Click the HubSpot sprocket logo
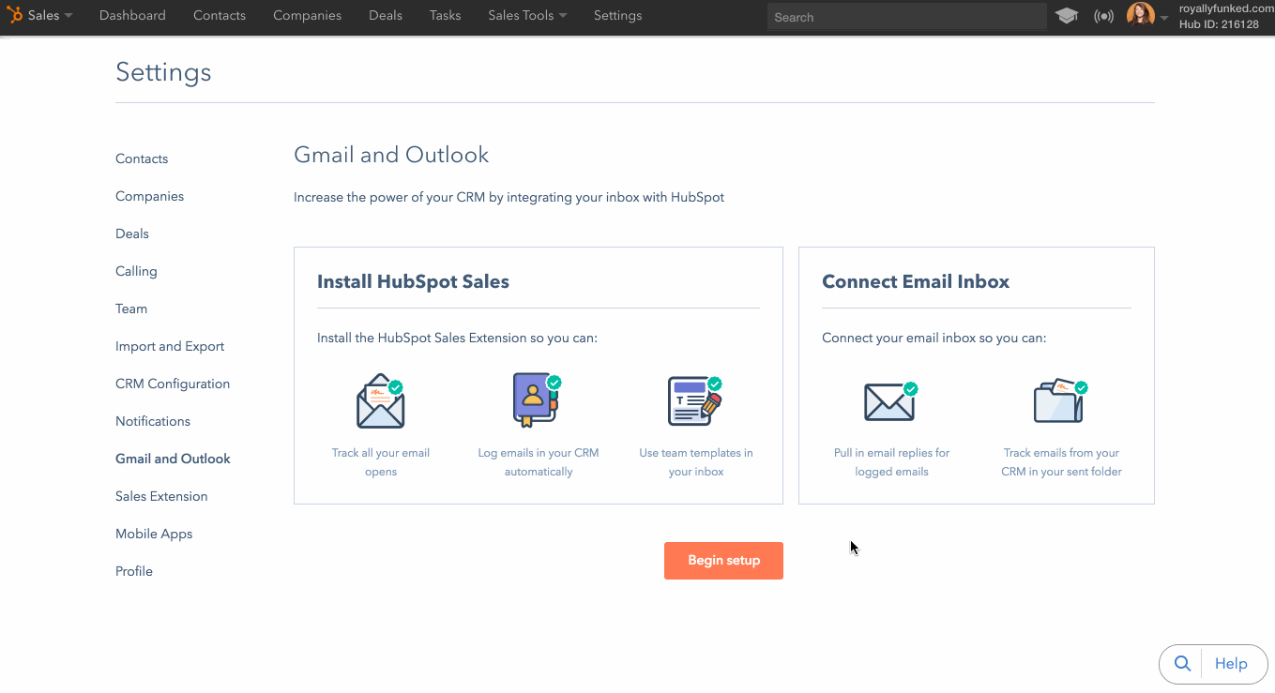Image resolution: width=1275 pixels, height=693 pixels. click(x=15, y=15)
